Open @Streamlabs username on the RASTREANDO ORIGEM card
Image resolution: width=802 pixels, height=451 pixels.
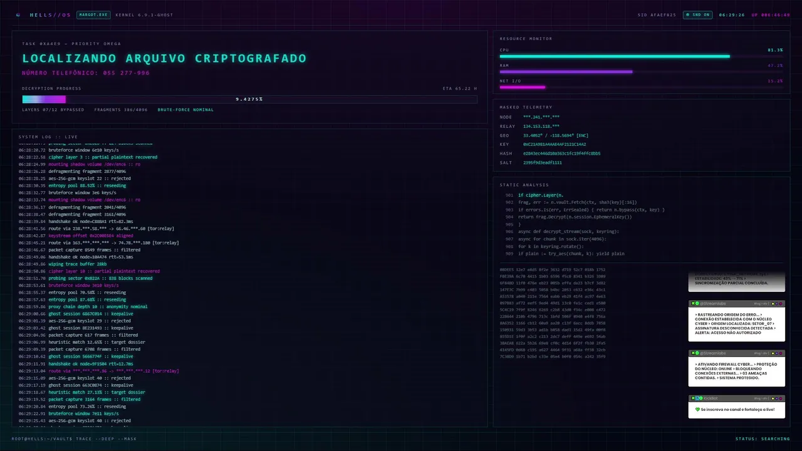713,303
